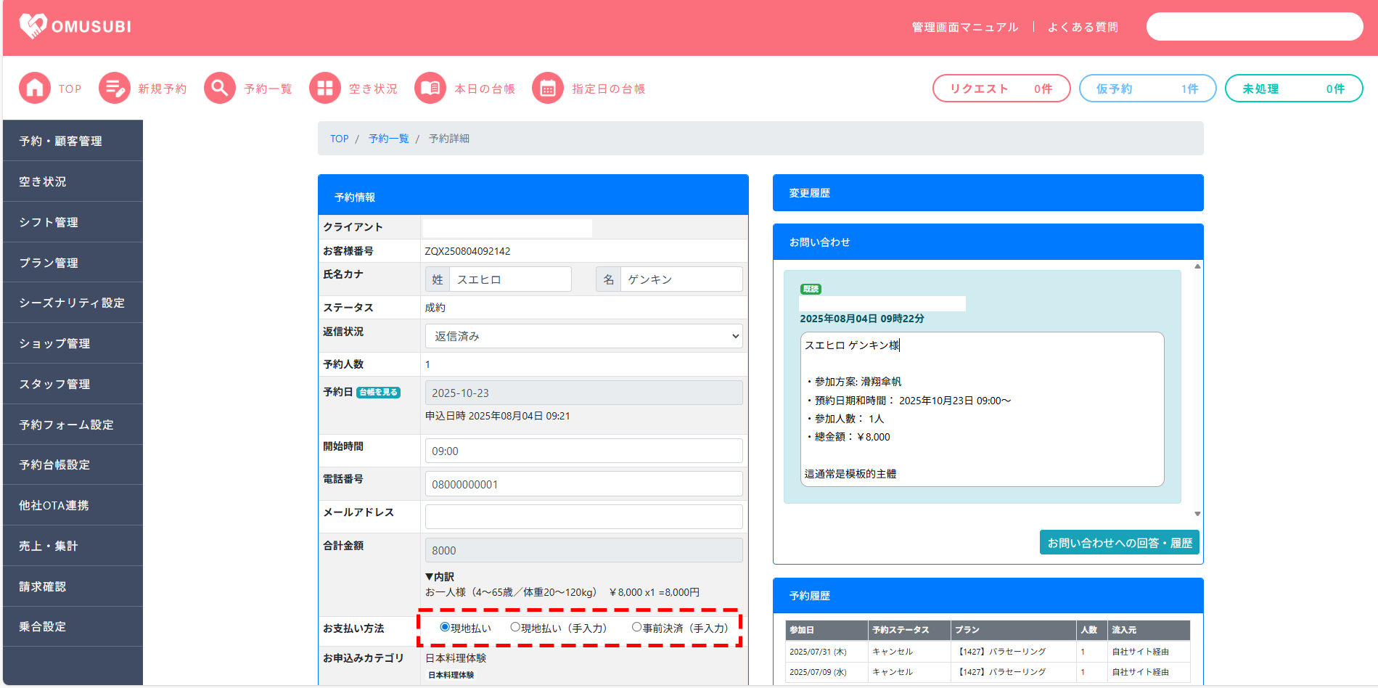Click the 指定日の台帳 calendar icon
The image size is (1378, 688).
click(548, 89)
